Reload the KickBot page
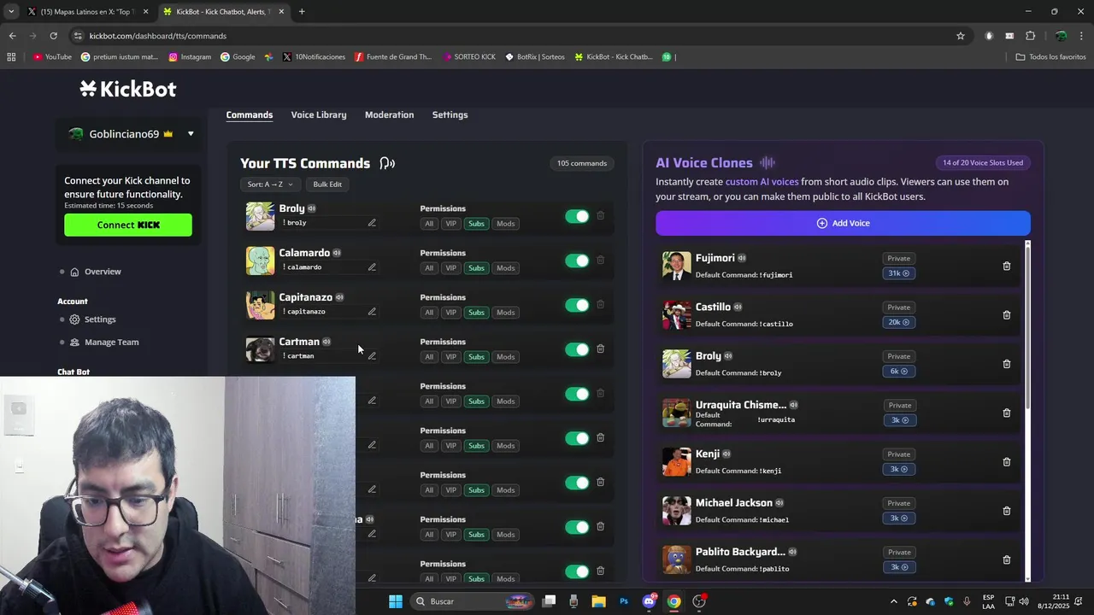1094x615 pixels. tap(53, 36)
